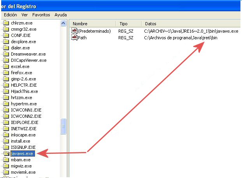The width and height of the screenshot is (242, 178).
Task: Select the chkrzm.exe key
Action: click(22, 23)
